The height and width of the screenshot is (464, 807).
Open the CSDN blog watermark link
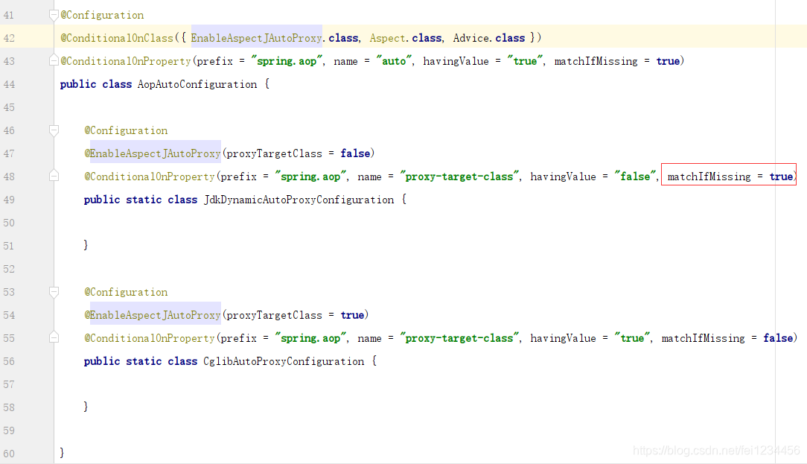pos(716,451)
